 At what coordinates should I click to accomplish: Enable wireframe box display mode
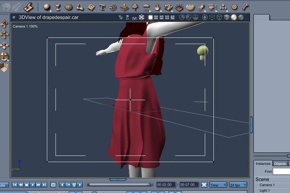[x=219, y=17]
